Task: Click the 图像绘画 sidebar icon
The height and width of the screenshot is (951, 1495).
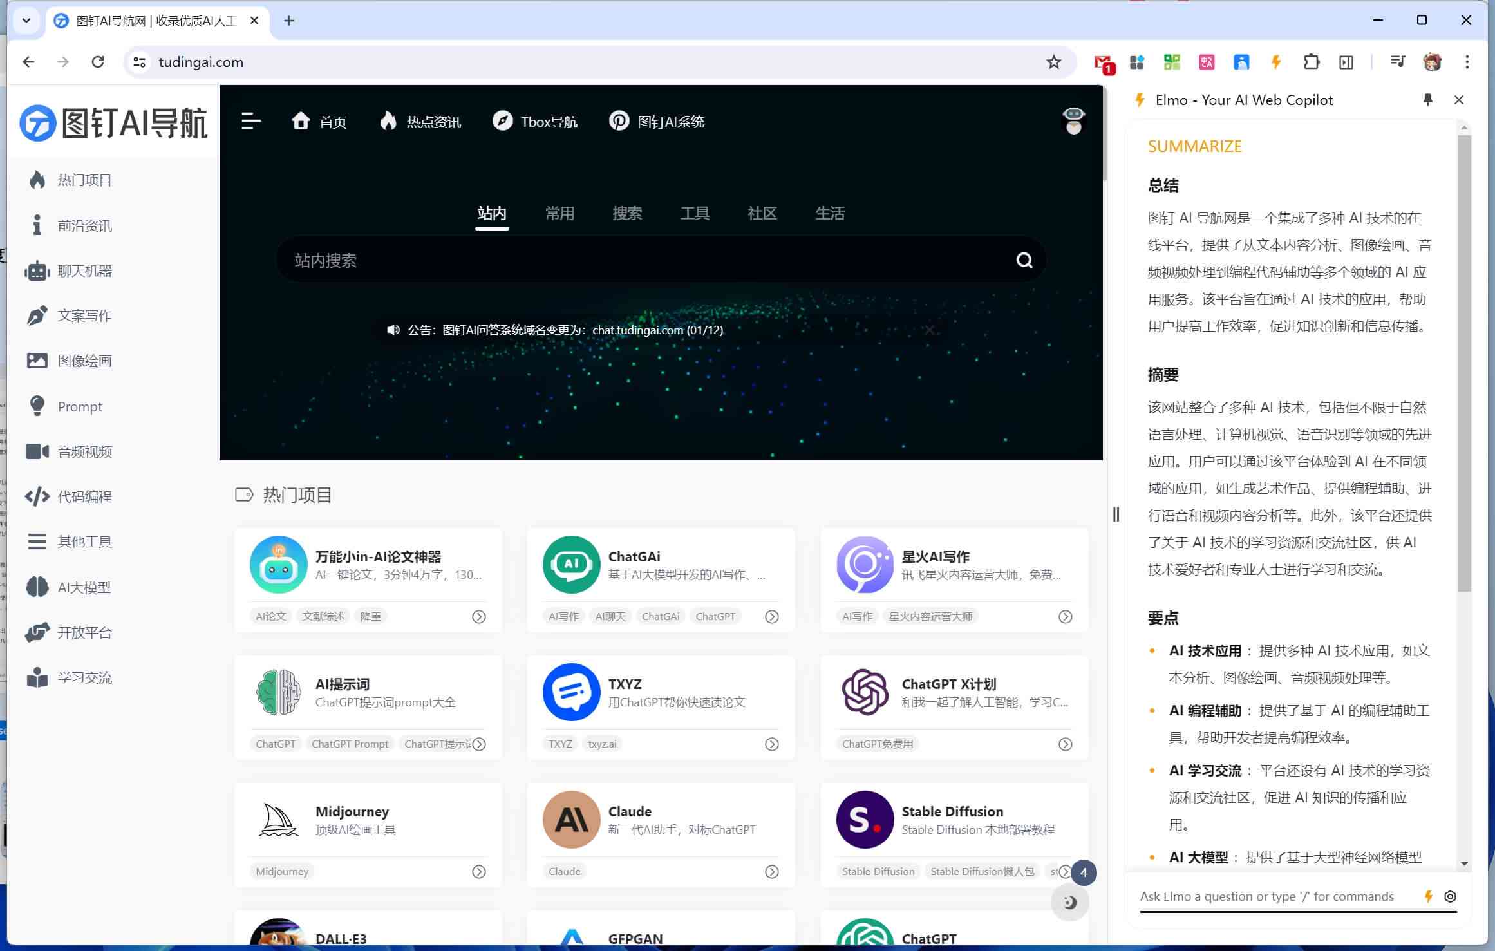Action: [x=37, y=359]
